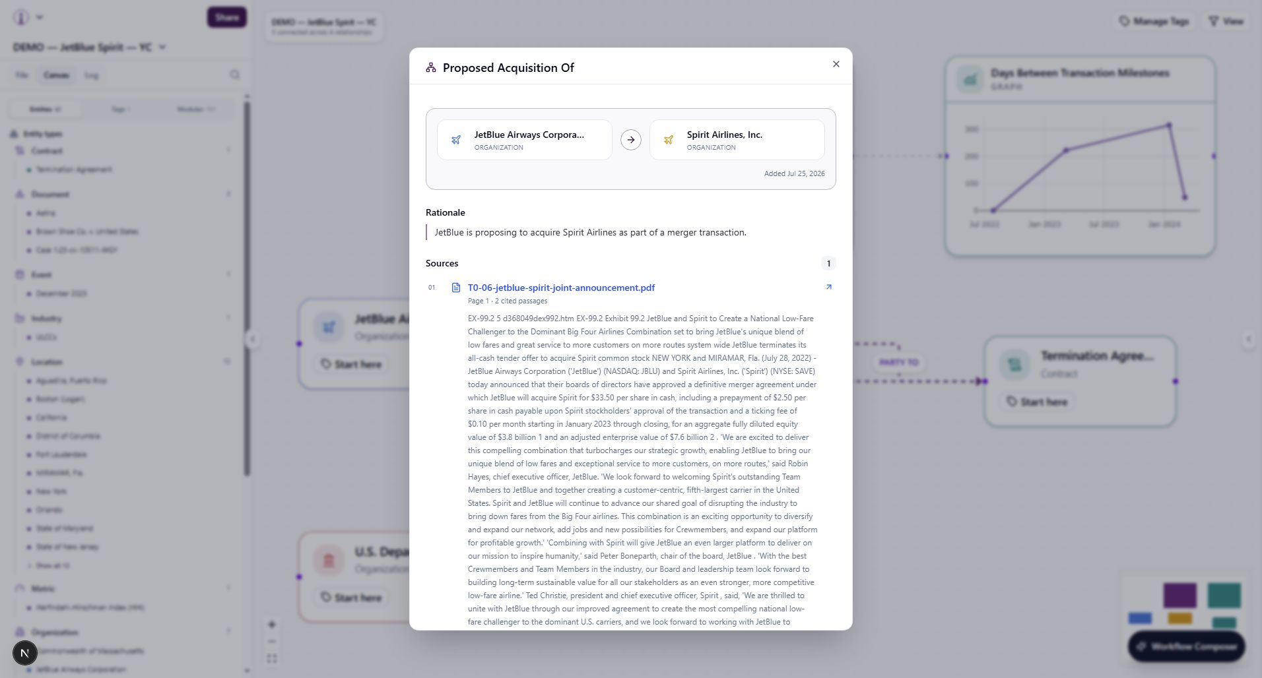
Task: Click the round N badge in bottom-left corner
Action: [24, 653]
